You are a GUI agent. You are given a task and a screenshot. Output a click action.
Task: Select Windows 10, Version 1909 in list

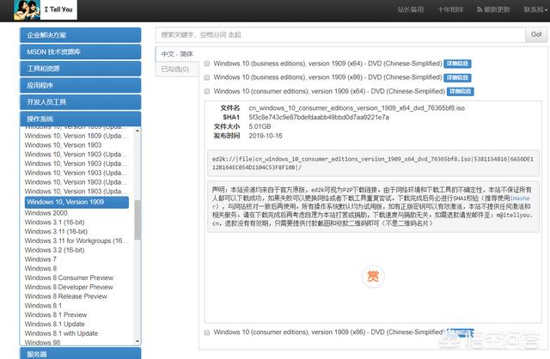[76, 202]
